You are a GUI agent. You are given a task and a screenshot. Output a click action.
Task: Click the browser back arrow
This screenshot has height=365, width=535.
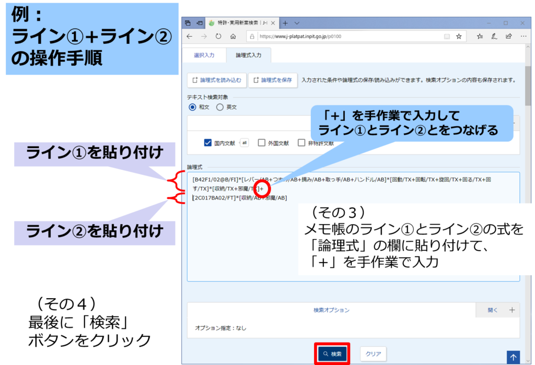tap(189, 37)
